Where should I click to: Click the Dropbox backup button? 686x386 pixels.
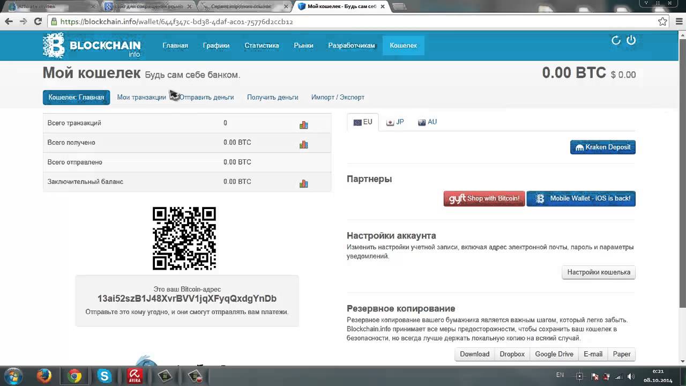512,354
